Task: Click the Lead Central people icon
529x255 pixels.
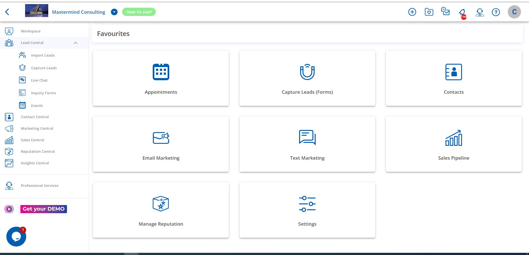Action: click(9, 43)
